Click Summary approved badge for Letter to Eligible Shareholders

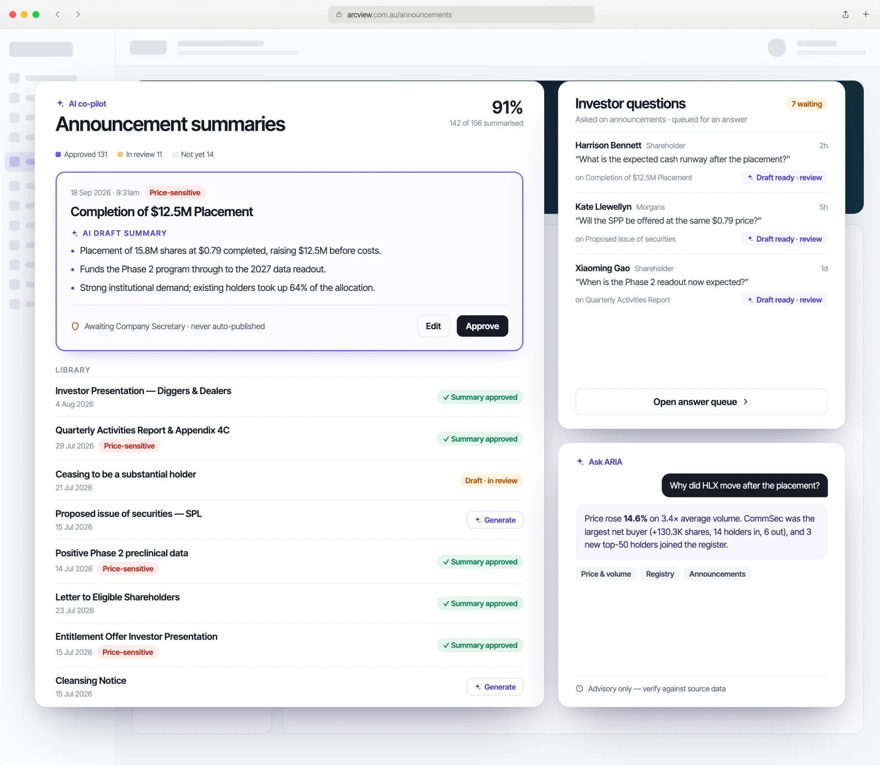[x=480, y=603]
